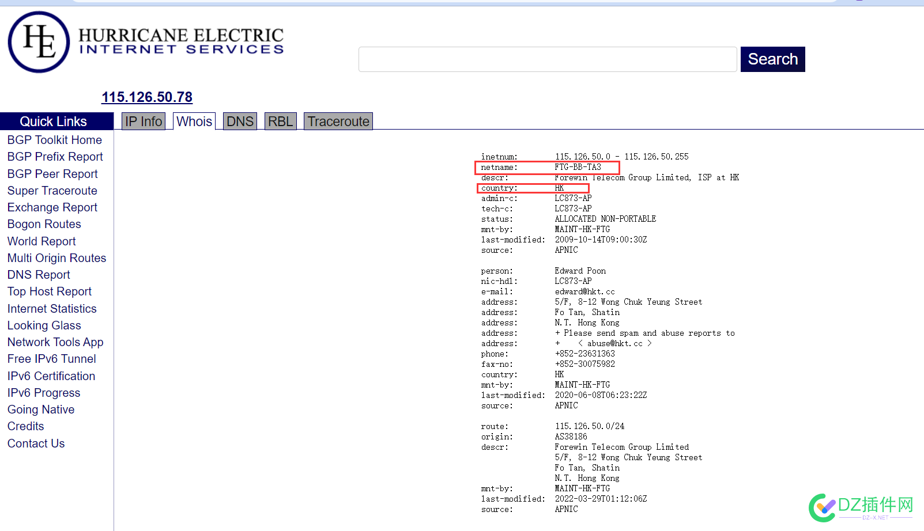Open Exchange Report link
The height and width of the screenshot is (531, 924).
52,207
